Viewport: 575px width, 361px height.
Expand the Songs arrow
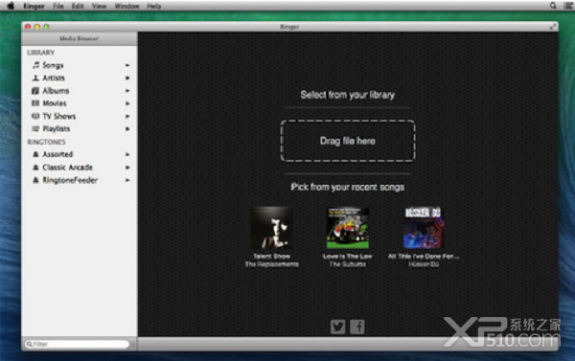click(127, 65)
